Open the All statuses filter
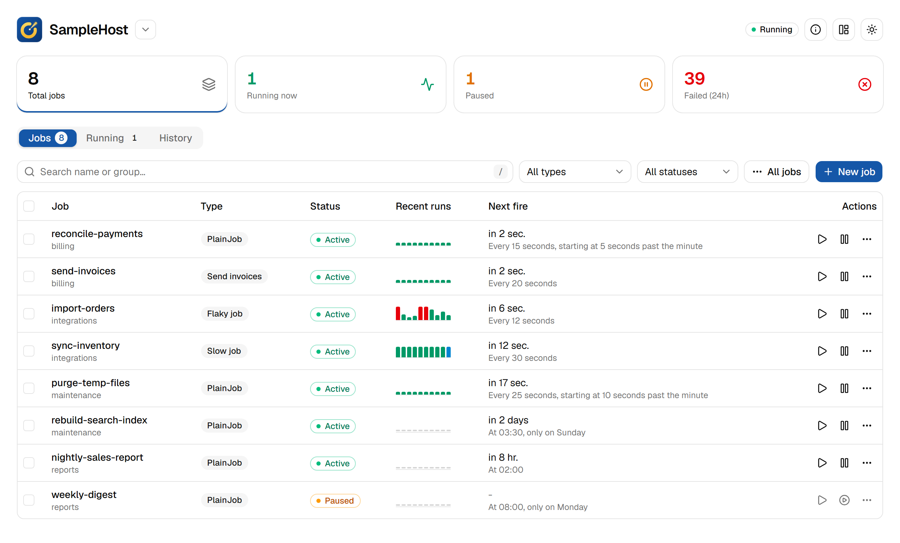Viewport: 900px width, 543px height. tap(687, 172)
